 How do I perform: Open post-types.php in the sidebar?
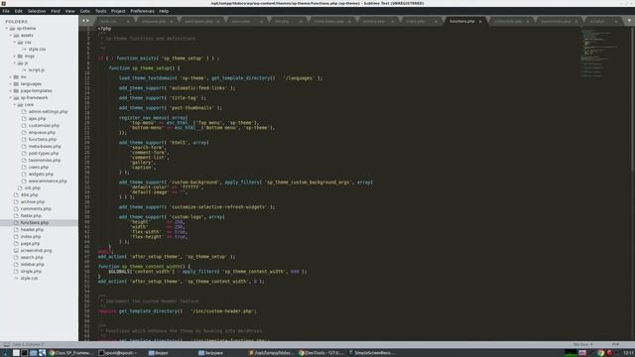(44, 153)
